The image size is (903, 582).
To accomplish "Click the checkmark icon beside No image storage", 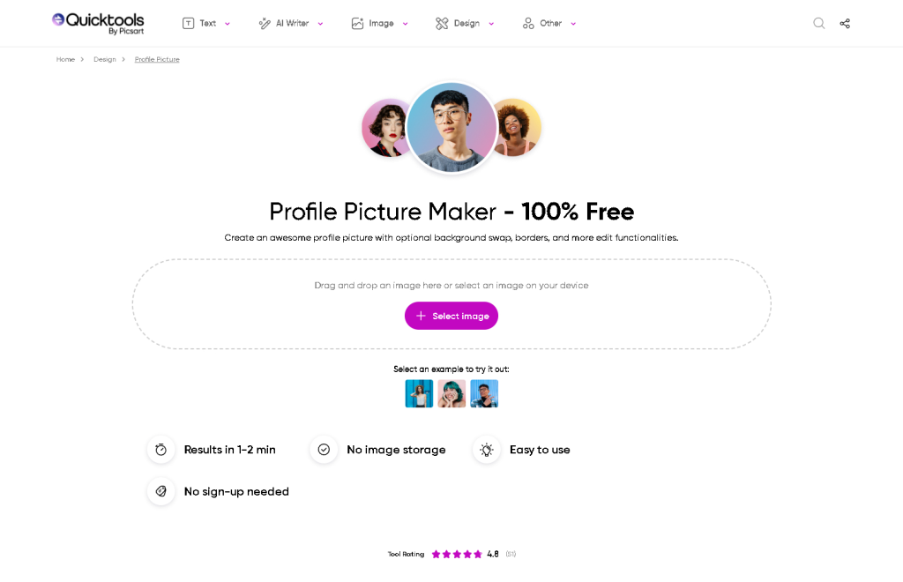I will click(x=324, y=450).
